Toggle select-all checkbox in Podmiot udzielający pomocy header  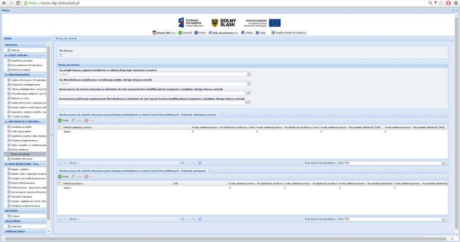[60, 127]
